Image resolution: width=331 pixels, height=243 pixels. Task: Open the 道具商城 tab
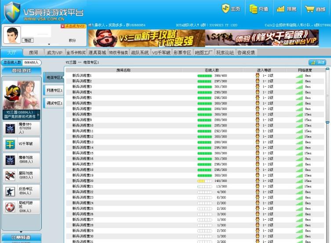point(97,53)
